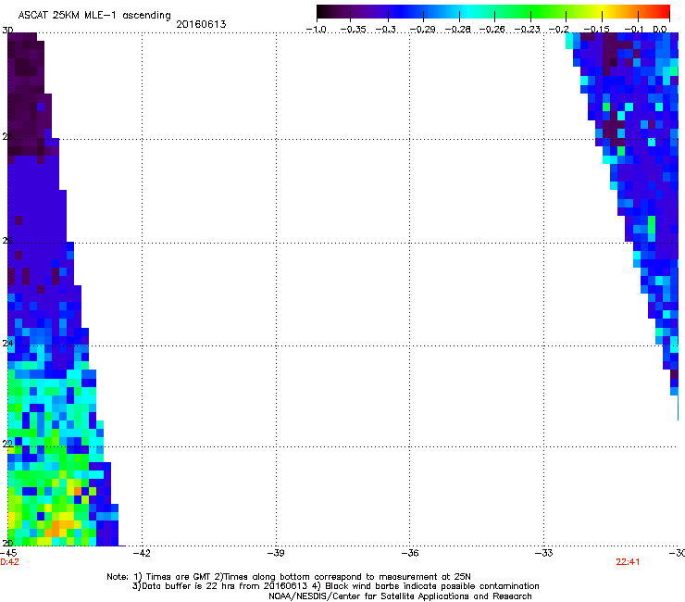Click the 'Data buffer is 22 hrs' note line
This screenshot has width=685, height=602.
click(x=335, y=586)
